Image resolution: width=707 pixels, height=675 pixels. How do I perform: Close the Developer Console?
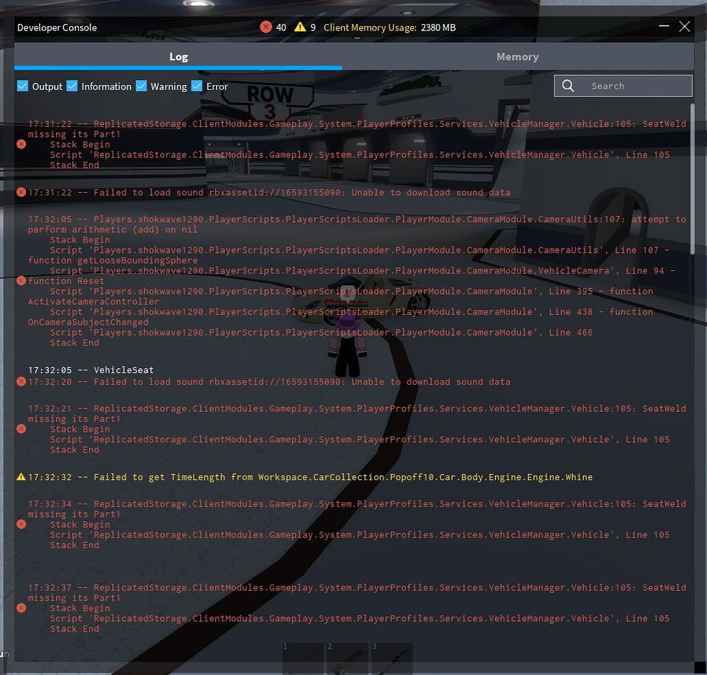(x=684, y=26)
